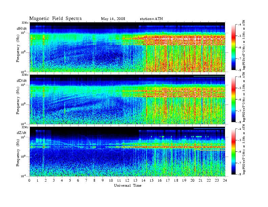
Task: Click hour "21" on the Universal Time axis
Action: (200, 180)
